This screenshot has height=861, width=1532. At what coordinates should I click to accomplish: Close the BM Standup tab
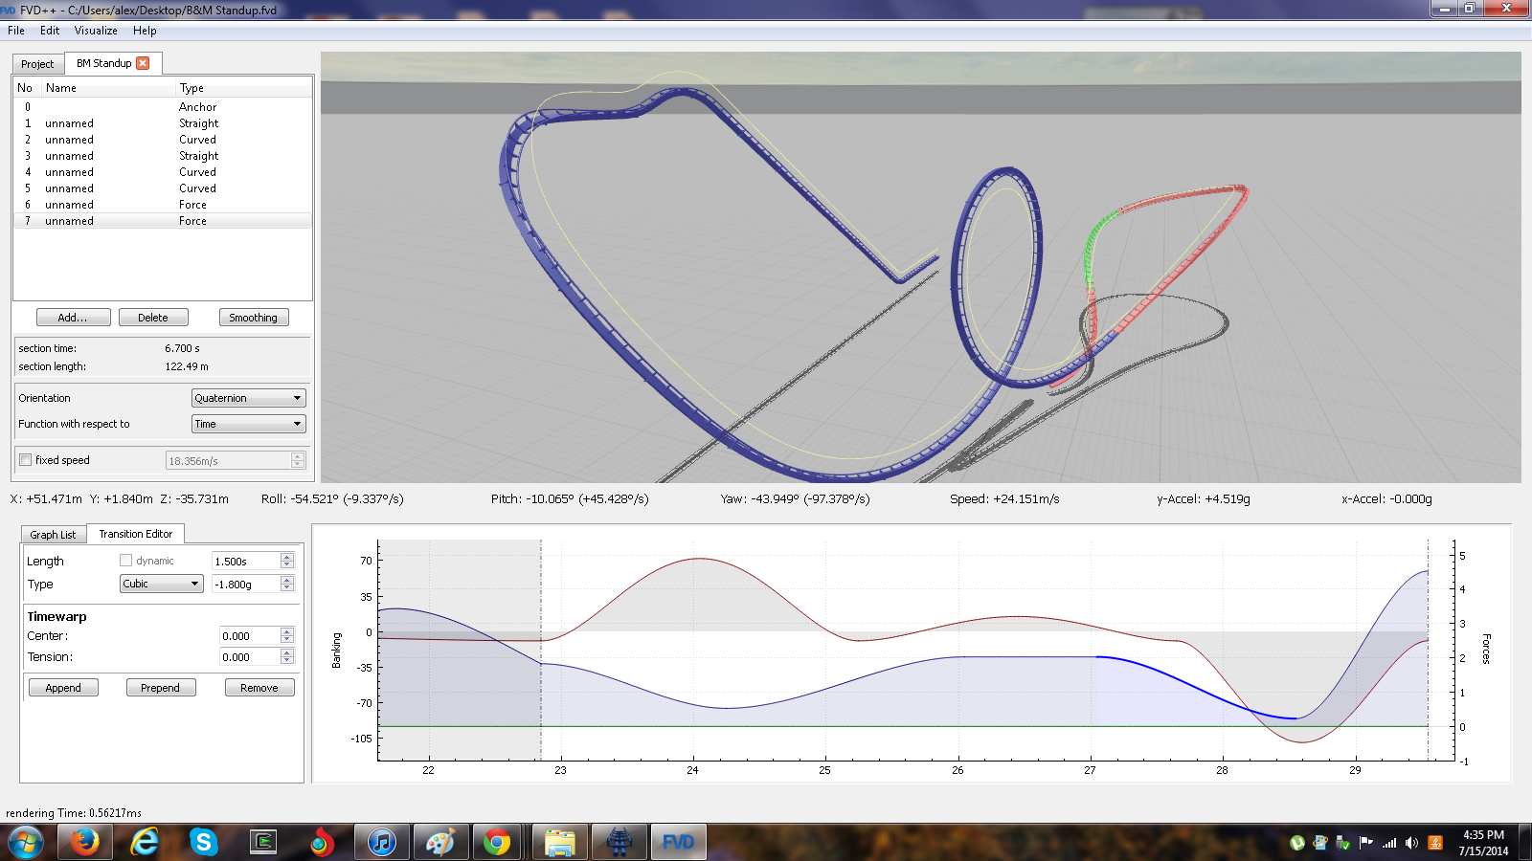(143, 63)
